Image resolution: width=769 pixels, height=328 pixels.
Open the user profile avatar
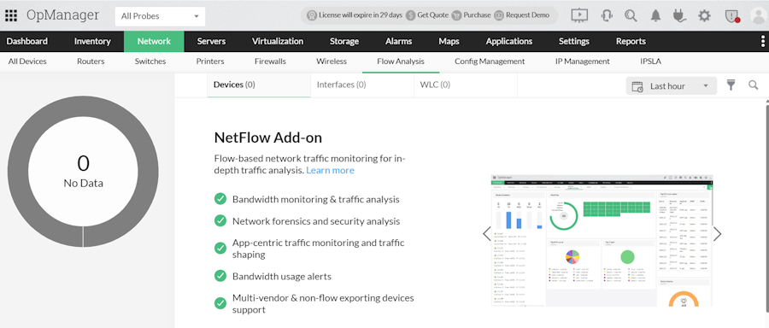tap(760, 16)
